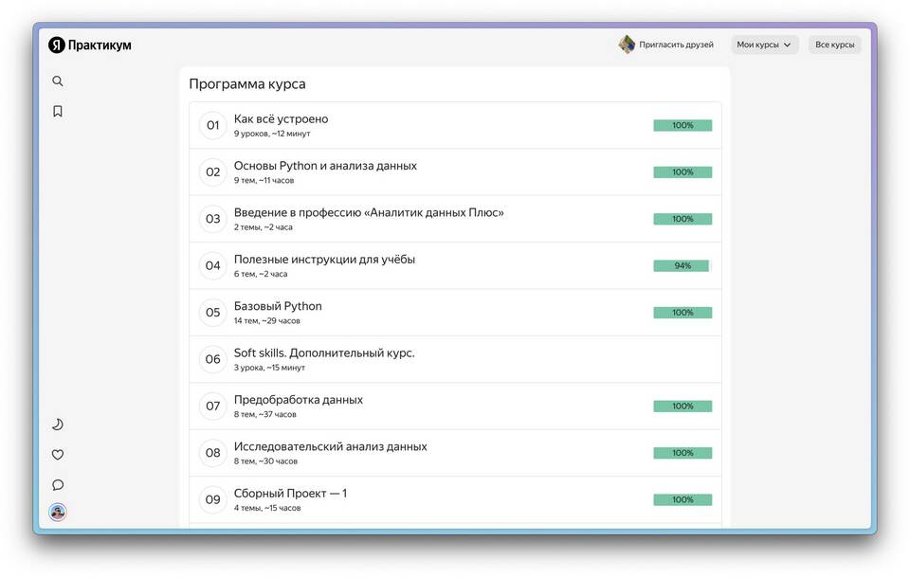Open the user profile avatar at the bottom left
910x578 pixels.
tap(58, 513)
